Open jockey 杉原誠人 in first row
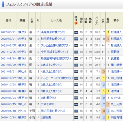Image resolution: width=123 pixels, height=121 pixels. coord(116,32)
